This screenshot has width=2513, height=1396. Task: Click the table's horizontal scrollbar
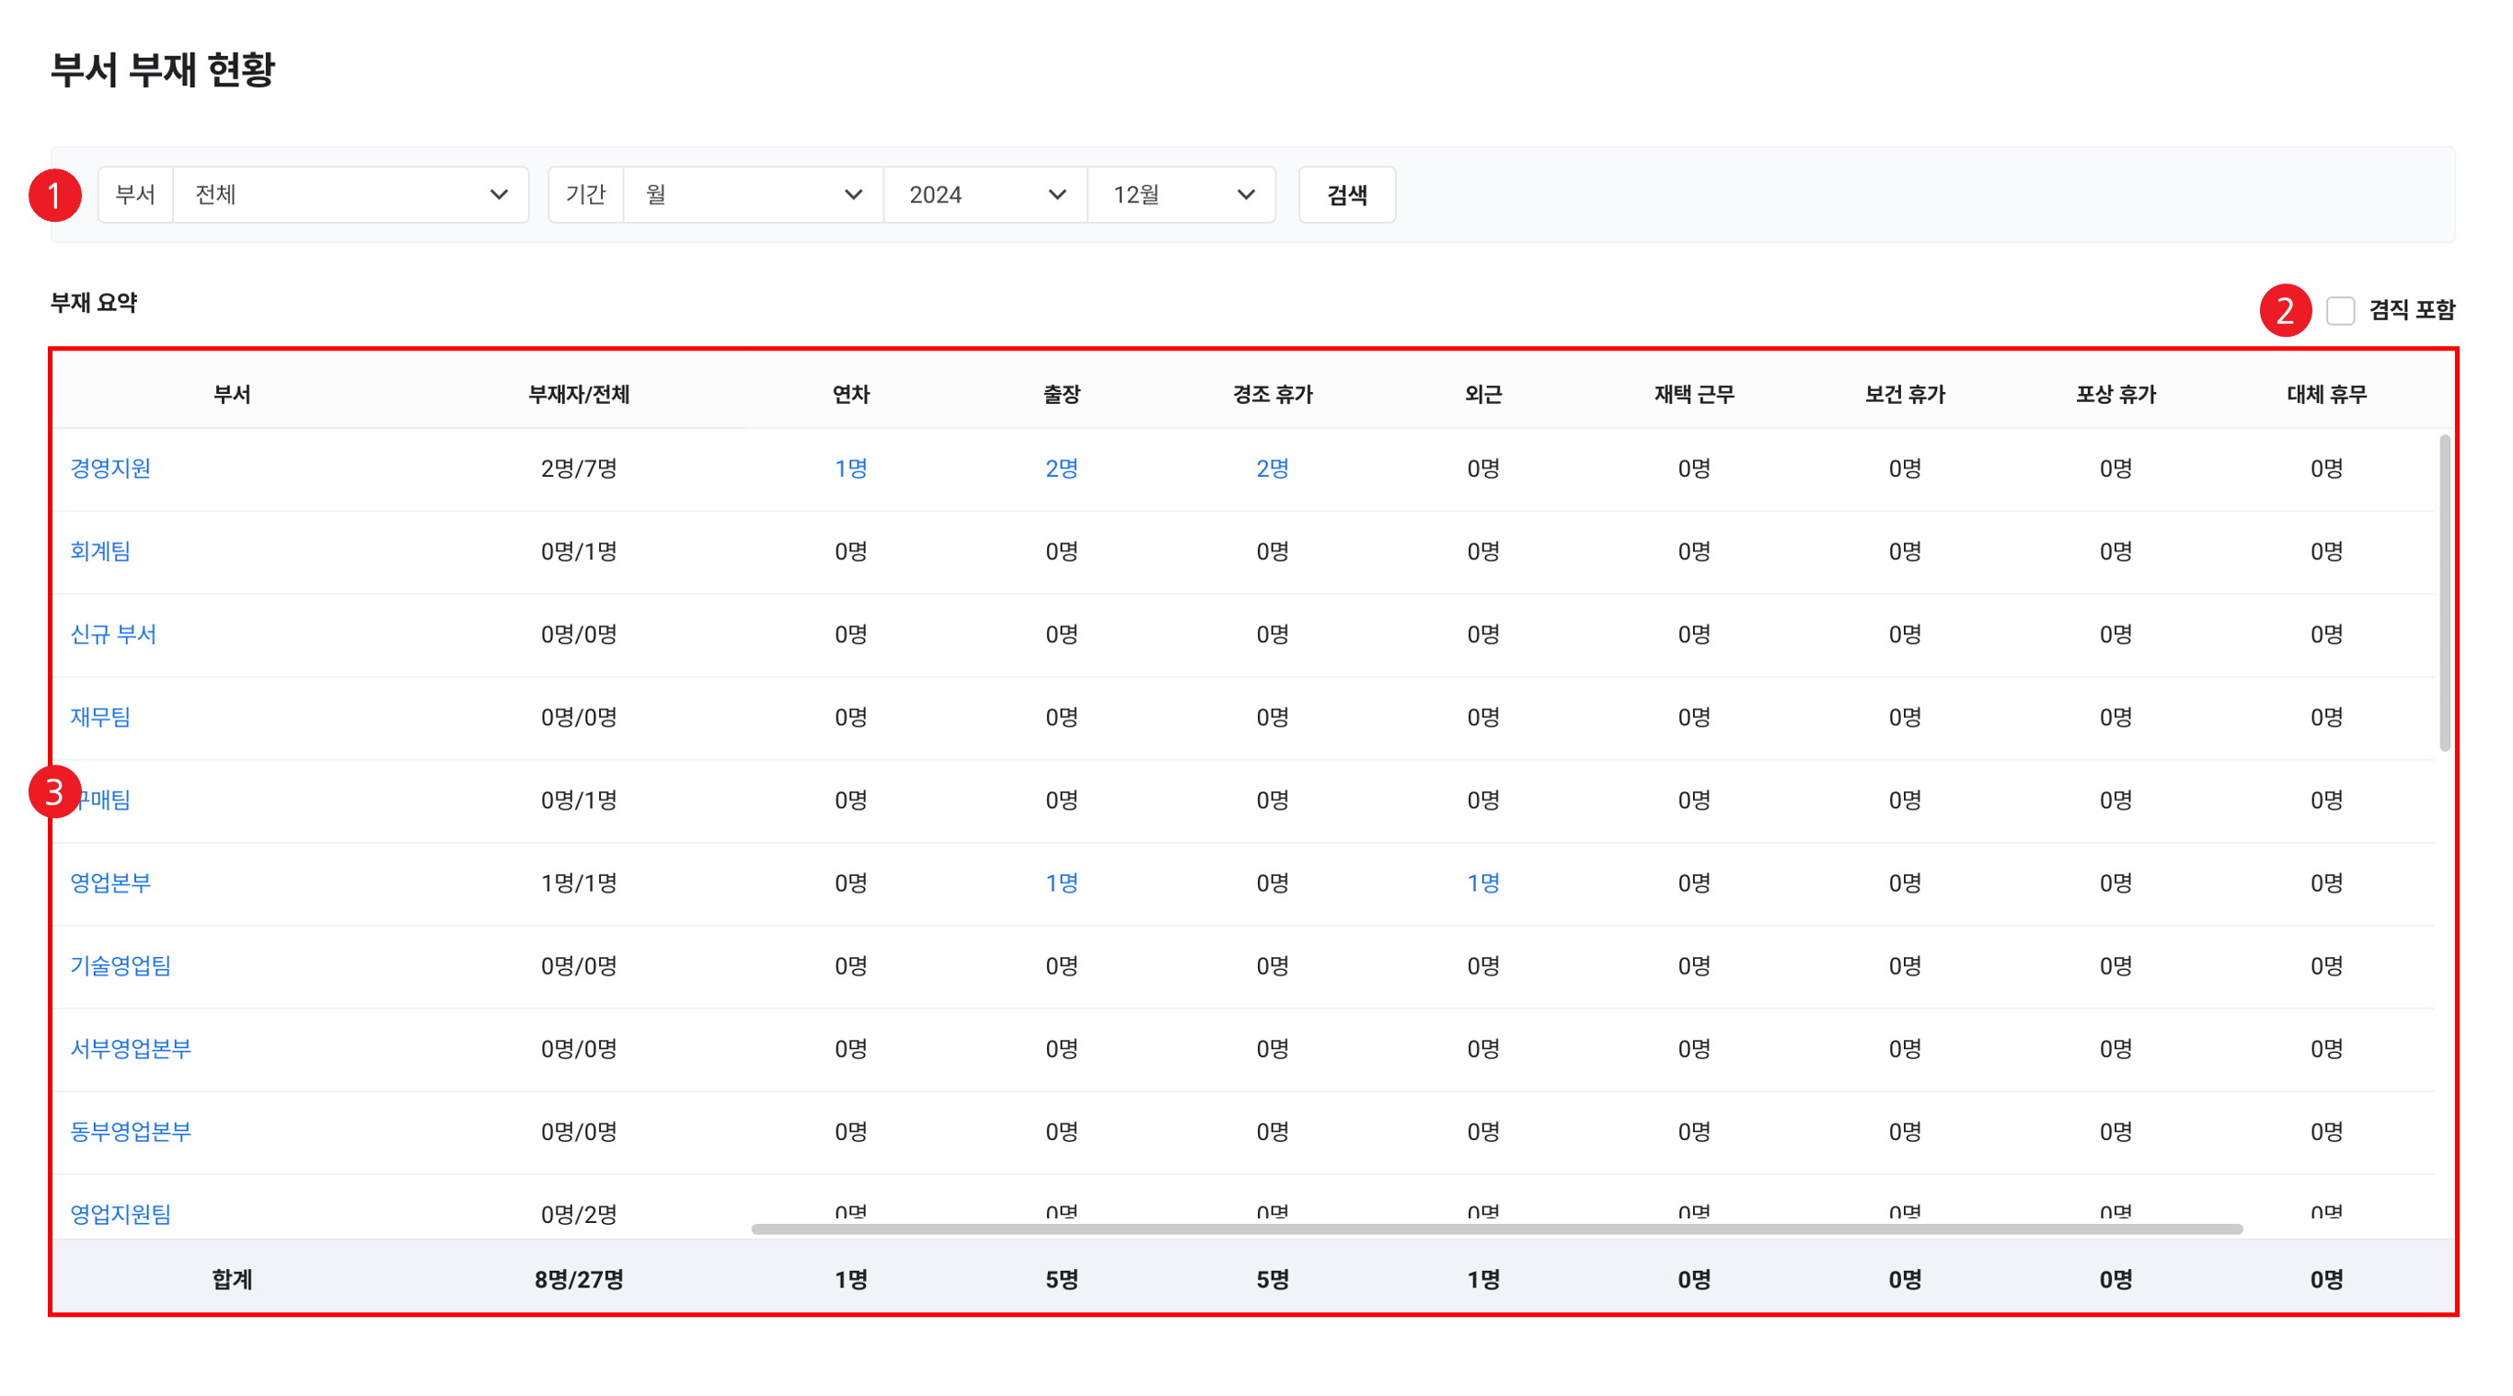tap(1495, 1229)
